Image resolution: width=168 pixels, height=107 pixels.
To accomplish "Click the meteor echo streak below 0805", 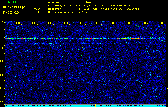I will tap(80, 48).
